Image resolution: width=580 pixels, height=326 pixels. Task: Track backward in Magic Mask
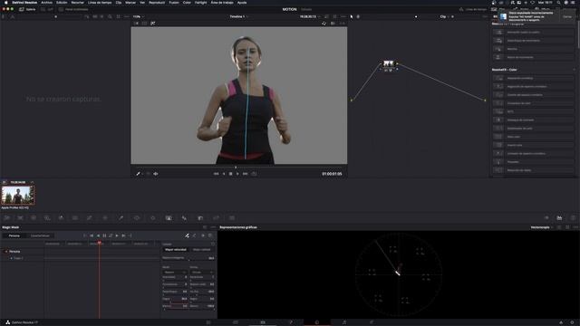pyautogui.click(x=98, y=235)
